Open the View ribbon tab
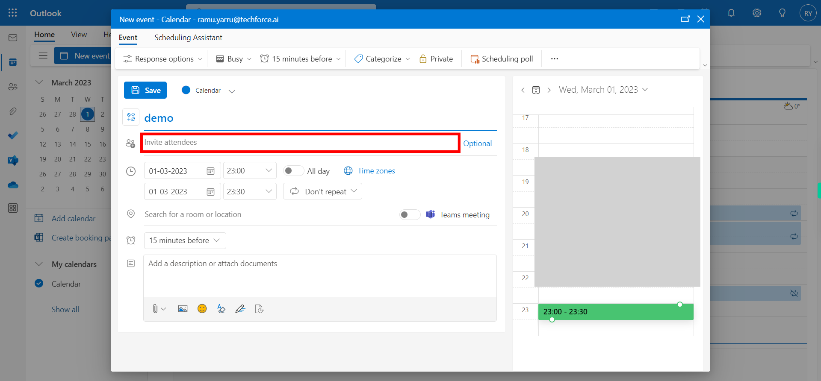Screen dimensions: 821x381 (x=79, y=35)
